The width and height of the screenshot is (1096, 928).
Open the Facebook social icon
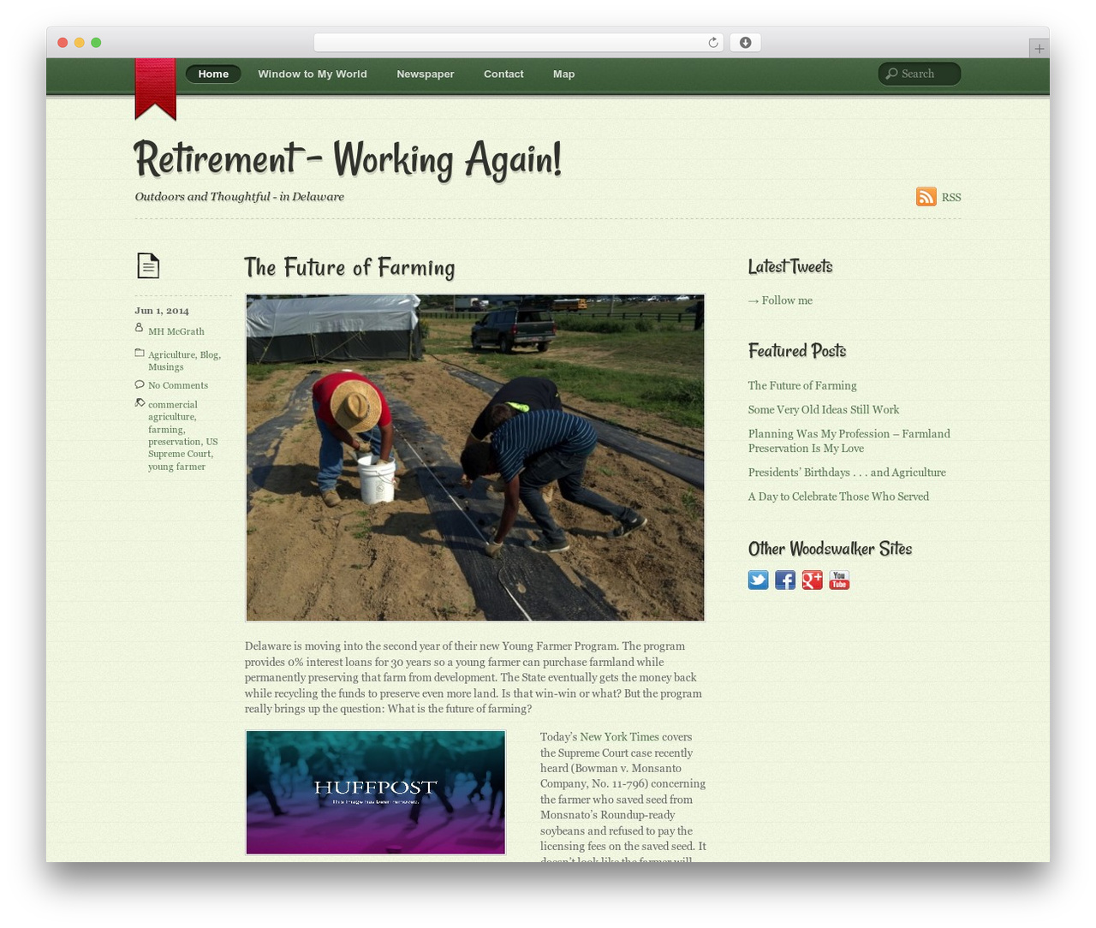tap(785, 580)
